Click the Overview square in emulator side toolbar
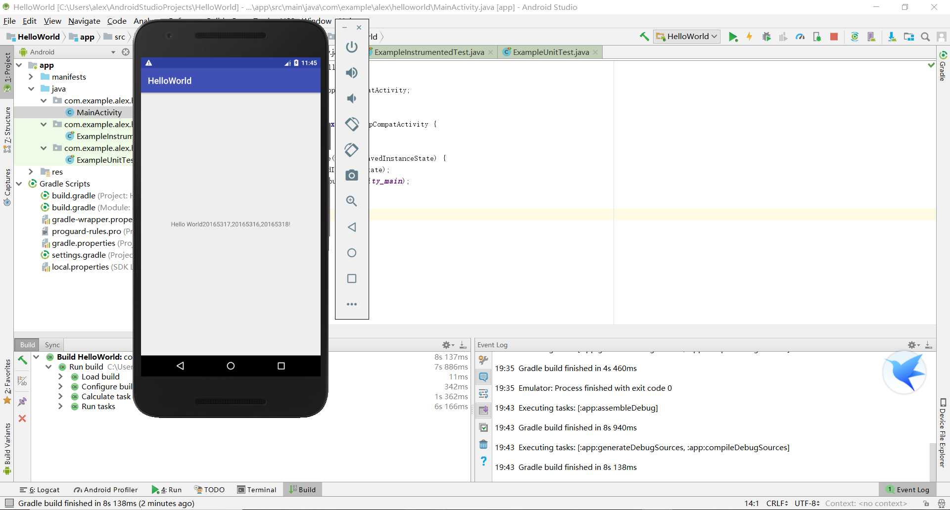The image size is (950, 510). click(352, 278)
